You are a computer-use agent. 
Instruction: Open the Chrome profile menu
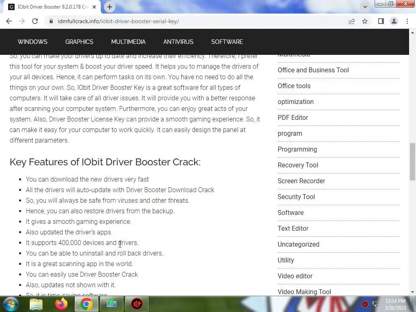click(x=394, y=21)
